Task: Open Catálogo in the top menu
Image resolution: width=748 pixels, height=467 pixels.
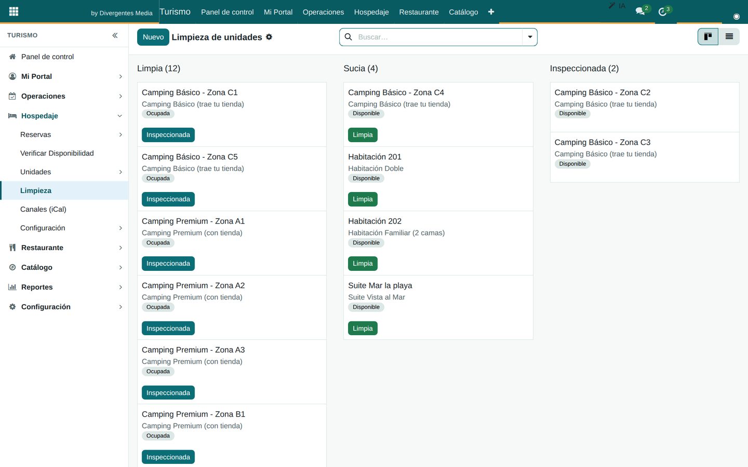Action: click(x=463, y=12)
